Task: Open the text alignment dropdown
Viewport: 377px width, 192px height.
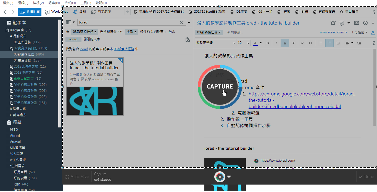Action: (x=349, y=43)
